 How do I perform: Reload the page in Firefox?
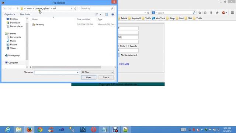(148, 13)
